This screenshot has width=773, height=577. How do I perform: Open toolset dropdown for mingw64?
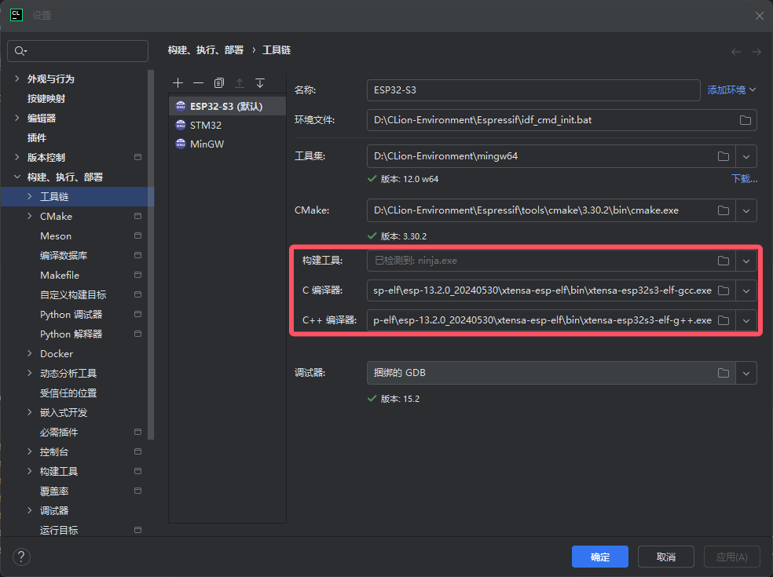[746, 157]
